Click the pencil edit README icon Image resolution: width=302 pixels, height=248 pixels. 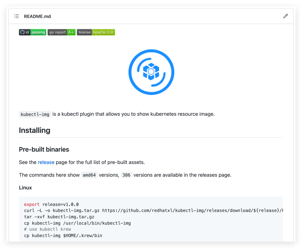[286, 16]
